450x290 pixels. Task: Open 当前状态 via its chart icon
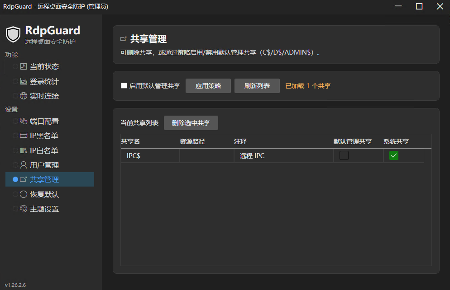click(24, 66)
